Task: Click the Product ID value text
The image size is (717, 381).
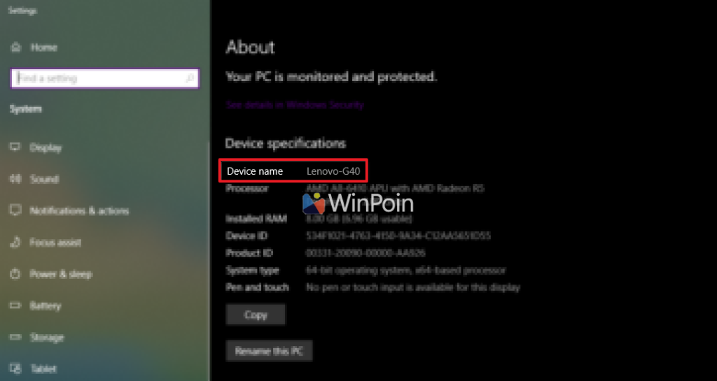Action: [366, 252]
